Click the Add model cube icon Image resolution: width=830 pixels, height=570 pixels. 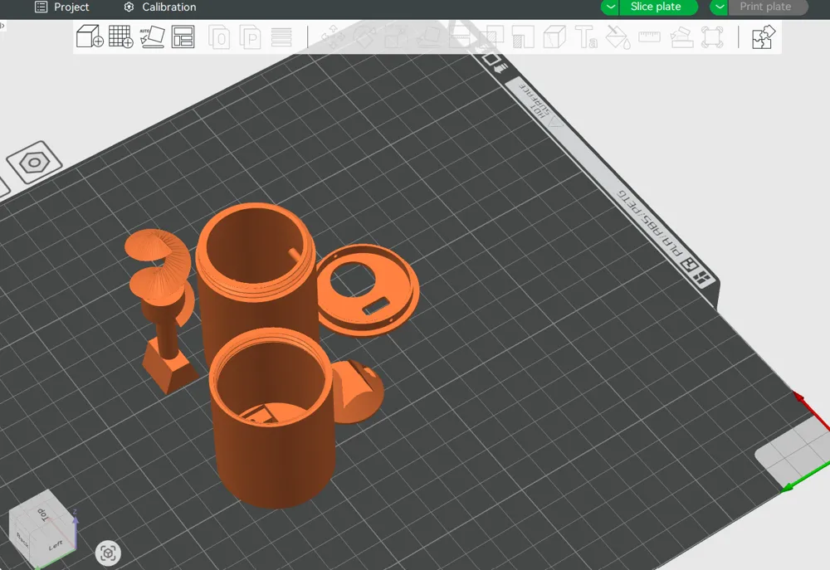click(x=90, y=37)
